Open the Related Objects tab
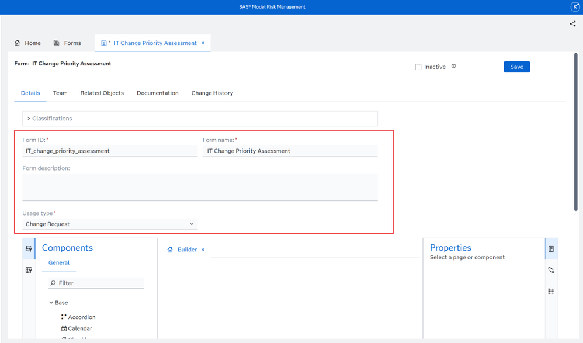The width and height of the screenshot is (583, 343). (x=102, y=93)
